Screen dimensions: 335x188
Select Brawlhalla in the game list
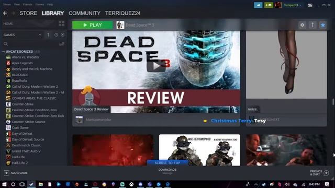pyautogui.click(x=19, y=80)
